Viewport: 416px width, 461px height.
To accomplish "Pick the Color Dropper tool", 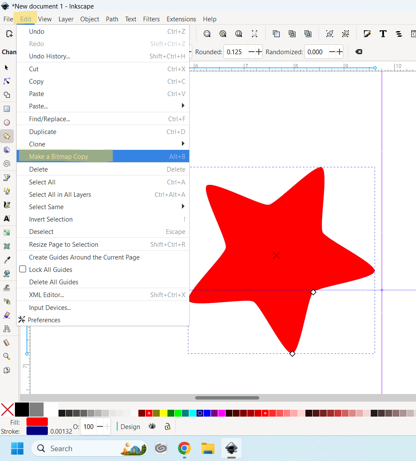I will point(7,260).
